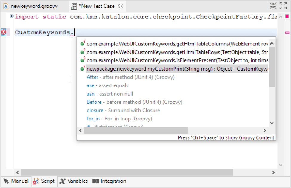
Task: Click the proposal list scroll left arrow
Action: (x=81, y=130)
